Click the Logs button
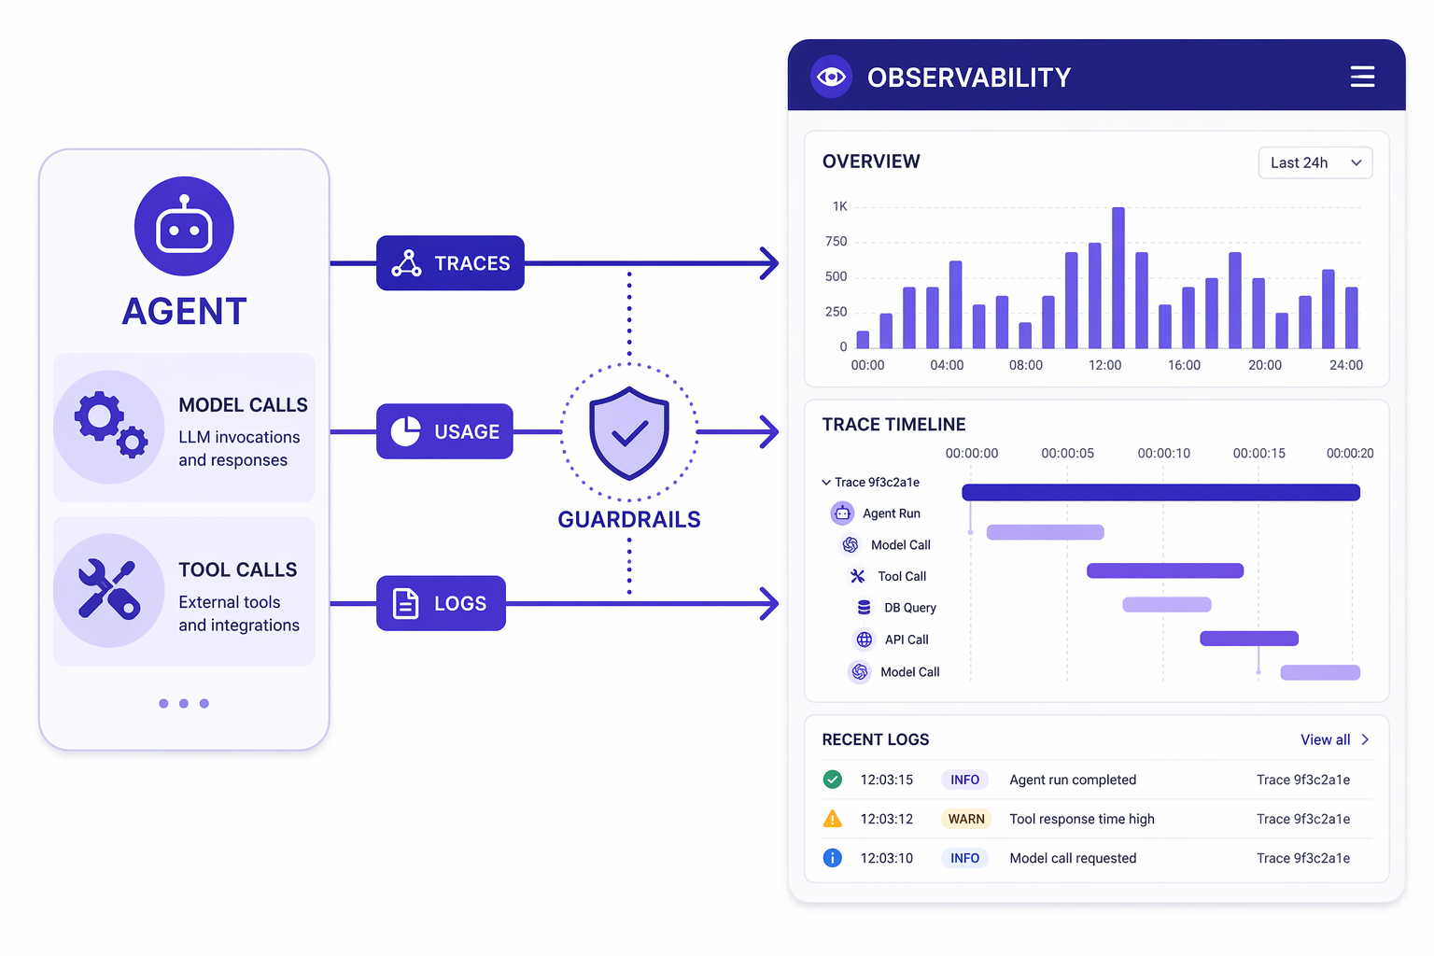1434x956 pixels. click(x=441, y=603)
